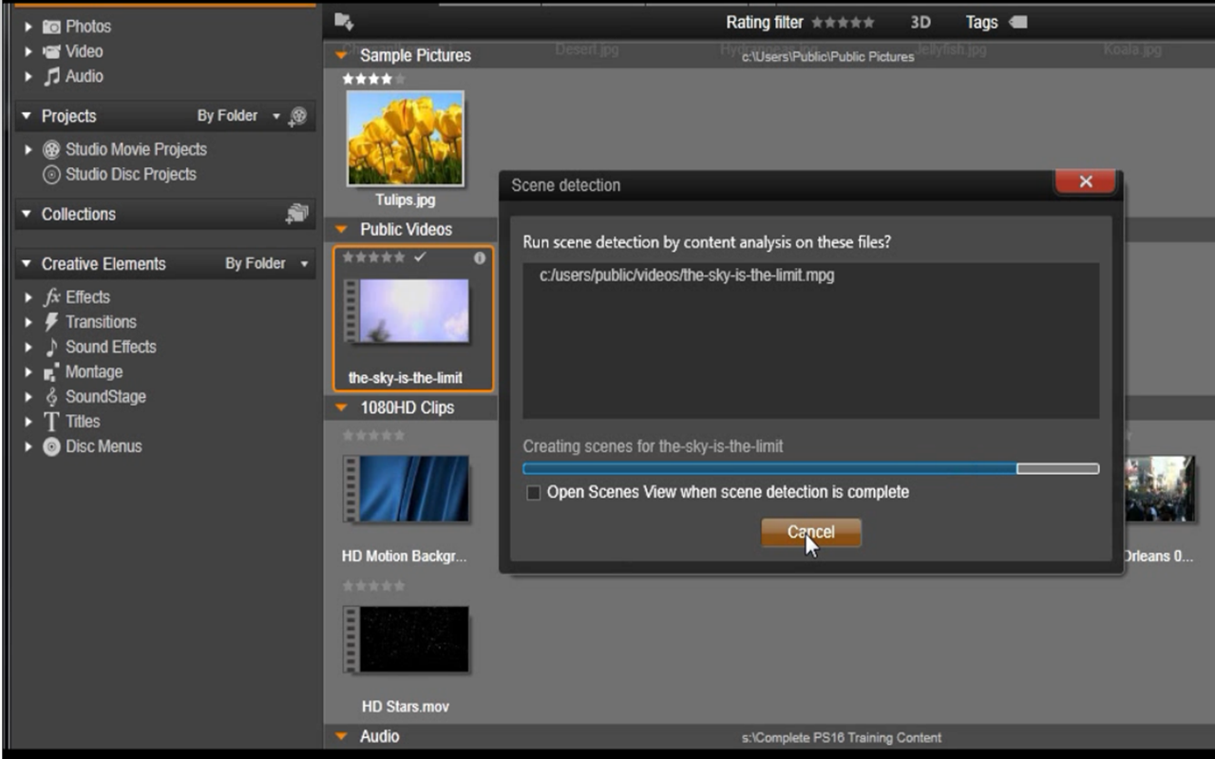Screen dimensions: 1215x759
Task: Click the Add New Collection icon
Action: click(294, 214)
